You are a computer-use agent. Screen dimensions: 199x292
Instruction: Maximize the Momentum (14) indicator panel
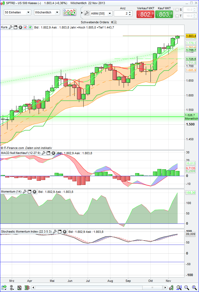(x=30, y=192)
